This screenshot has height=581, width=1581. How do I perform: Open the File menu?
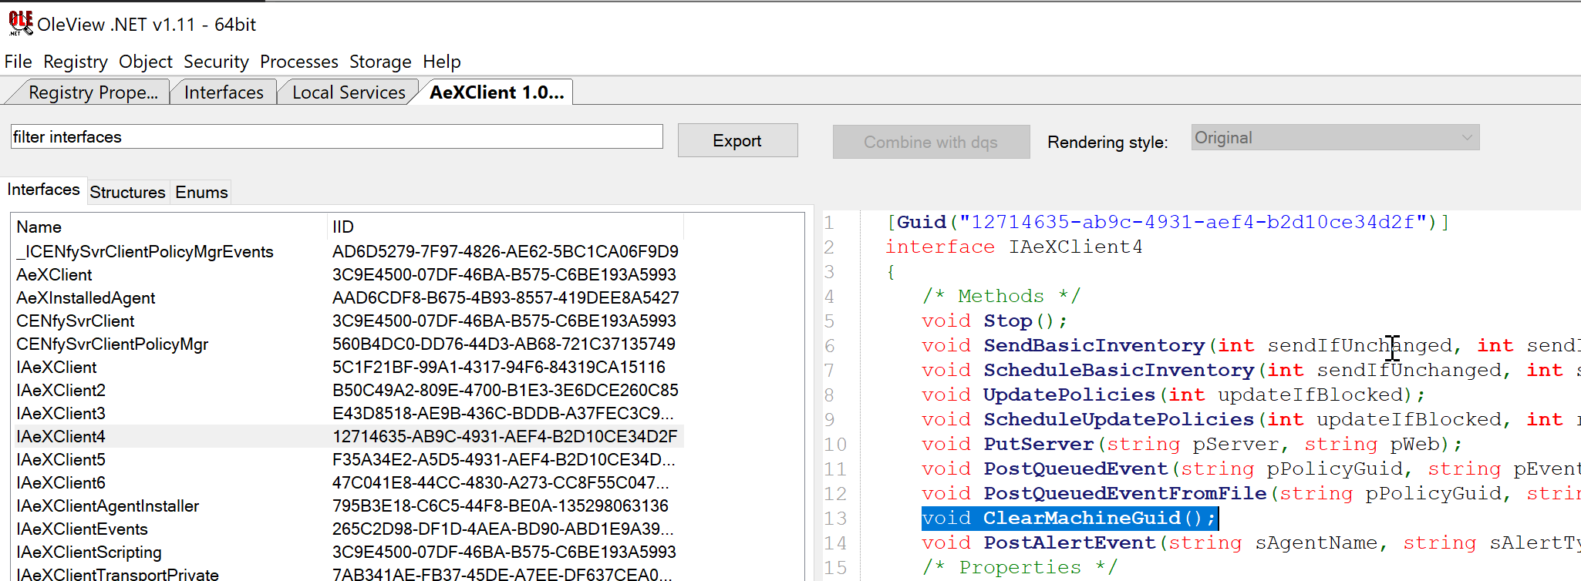[18, 62]
